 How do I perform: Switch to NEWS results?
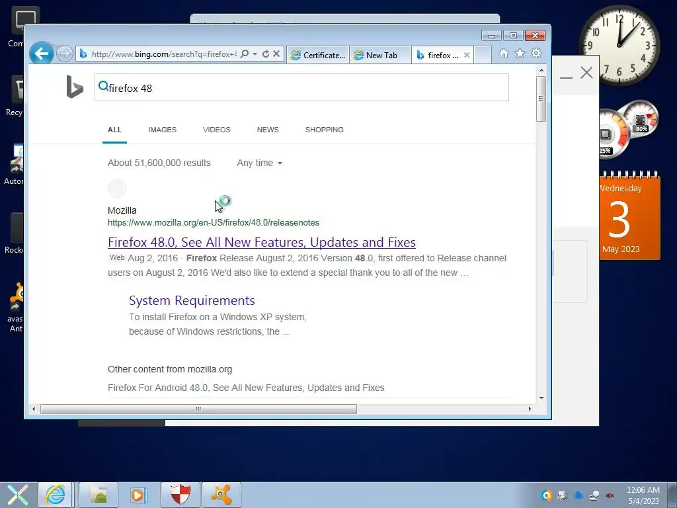coord(268,130)
